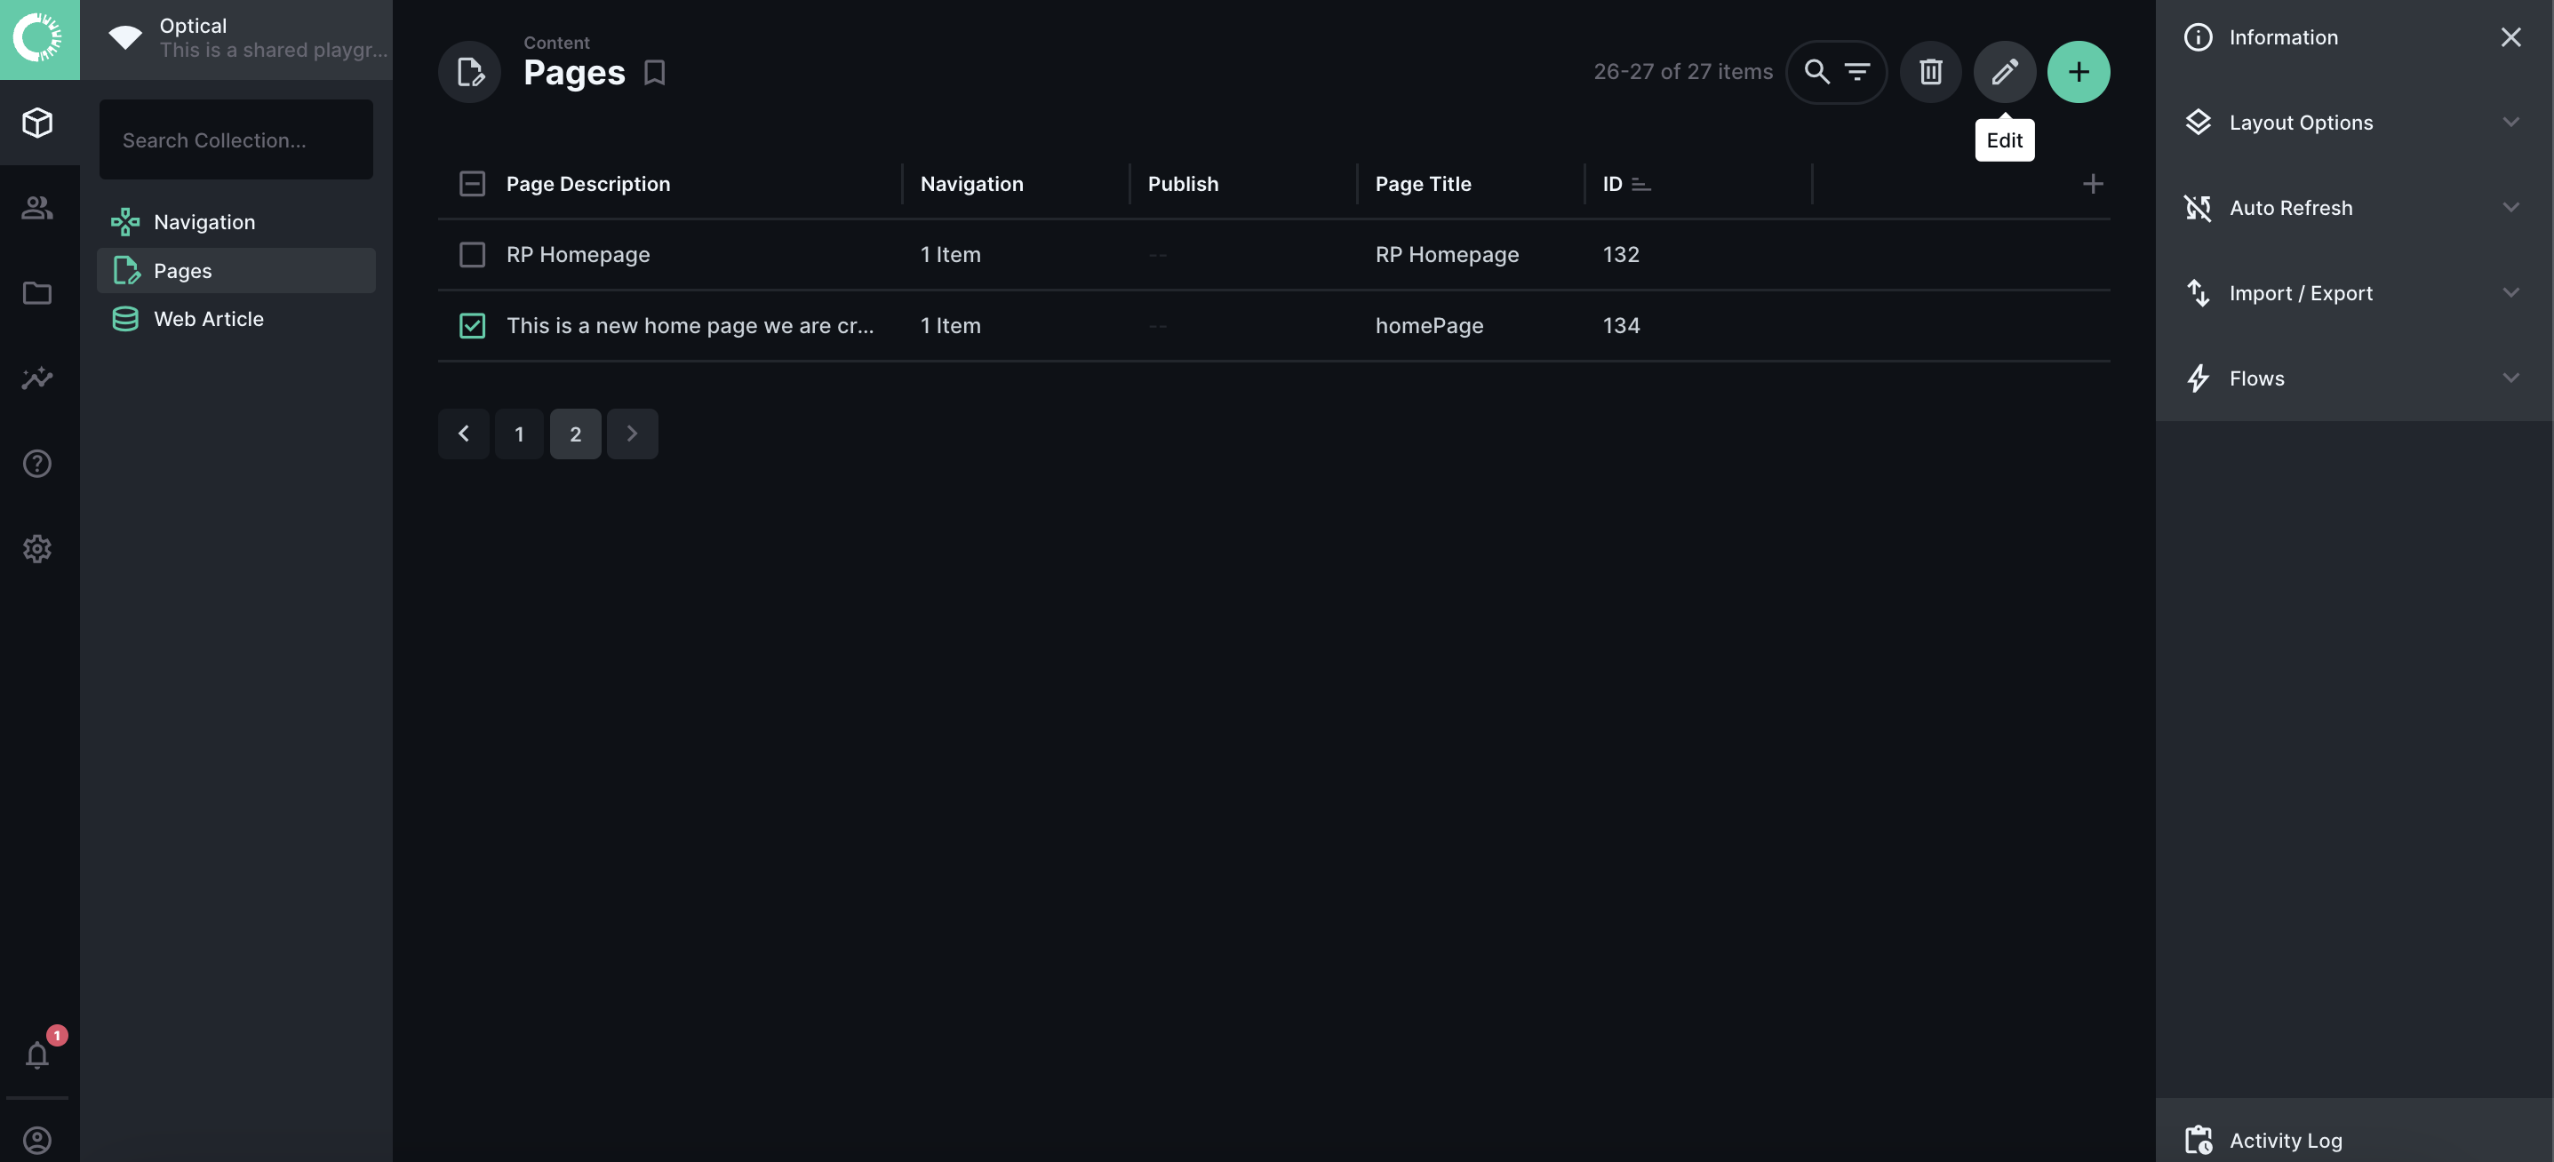Click the previous page arrow button
The height and width of the screenshot is (1162, 2554).
pyautogui.click(x=463, y=434)
